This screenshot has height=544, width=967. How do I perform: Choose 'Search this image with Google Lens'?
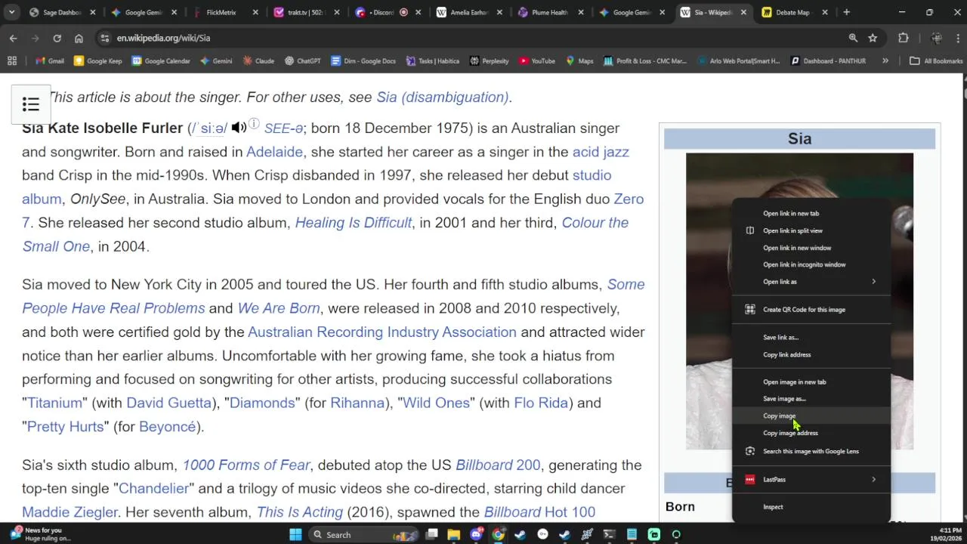pyautogui.click(x=811, y=452)
